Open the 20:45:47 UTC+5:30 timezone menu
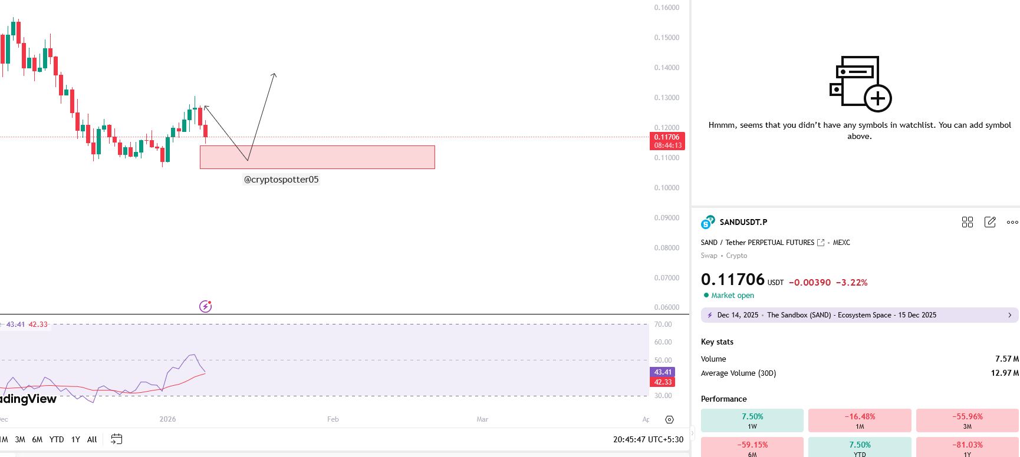 click(648, 439)
